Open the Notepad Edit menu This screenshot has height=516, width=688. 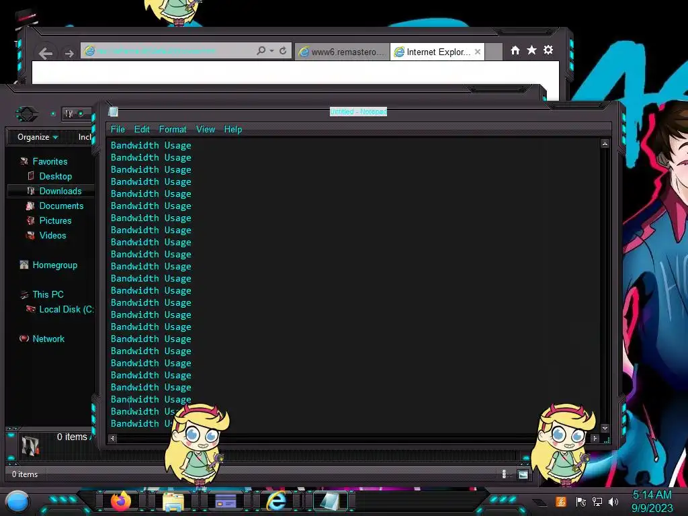[x=142, y=130]
